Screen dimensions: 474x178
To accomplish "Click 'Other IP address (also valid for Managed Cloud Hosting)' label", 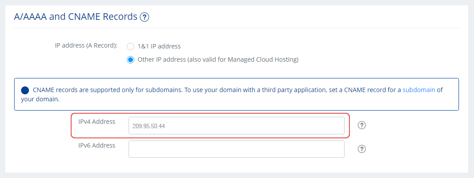I will click(218, 60).
